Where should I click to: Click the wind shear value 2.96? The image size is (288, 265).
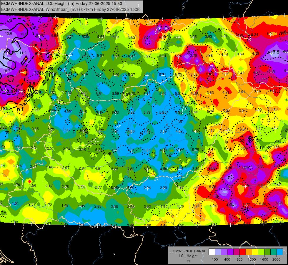point(195,112)
